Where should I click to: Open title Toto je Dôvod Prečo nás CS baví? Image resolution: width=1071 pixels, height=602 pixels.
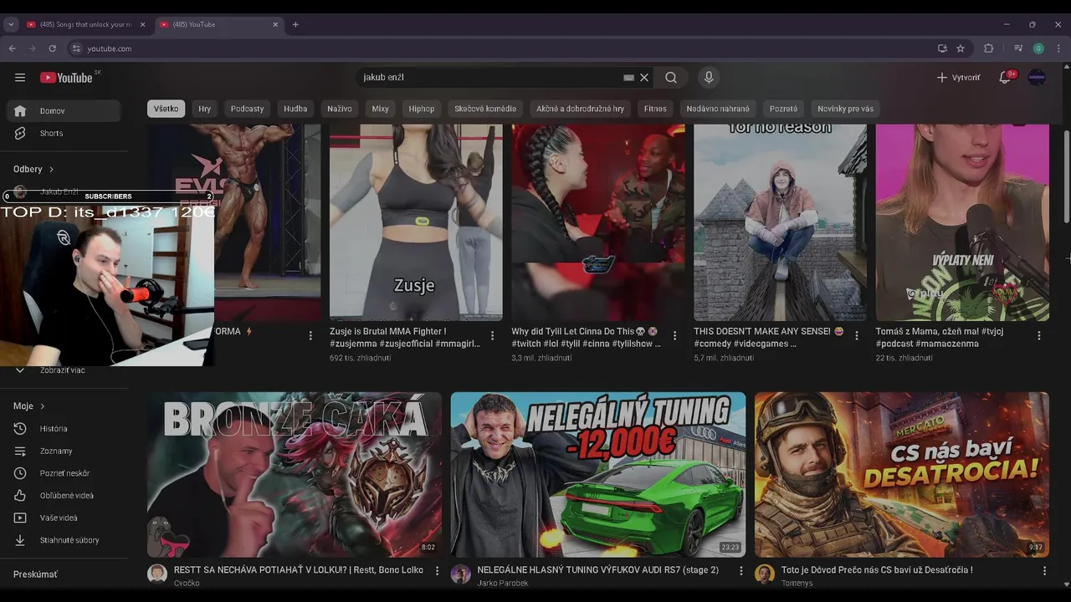pyautogui.click(x=877, y=570)
